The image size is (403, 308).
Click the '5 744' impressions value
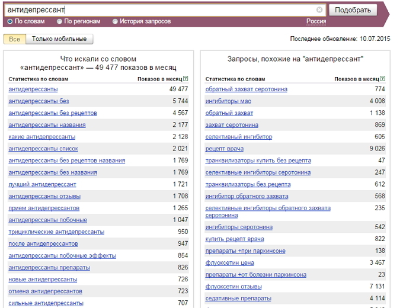point(180,101)
